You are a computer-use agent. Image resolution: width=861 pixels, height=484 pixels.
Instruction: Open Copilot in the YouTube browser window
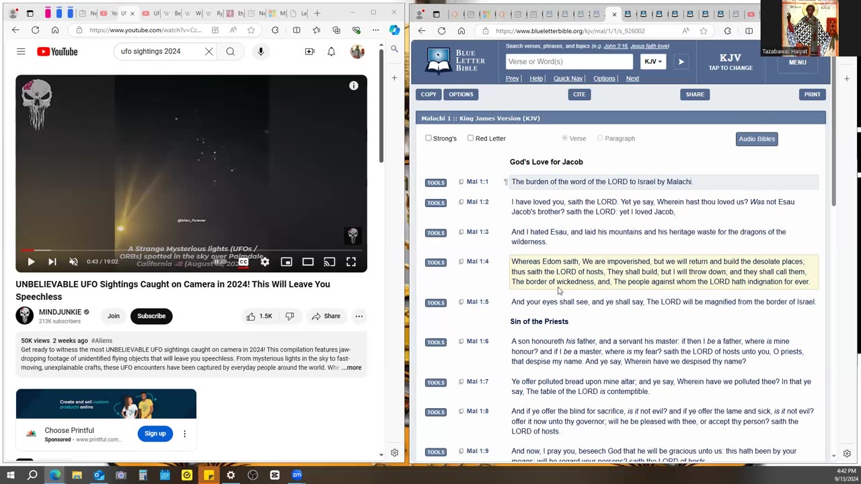point(395,30)
